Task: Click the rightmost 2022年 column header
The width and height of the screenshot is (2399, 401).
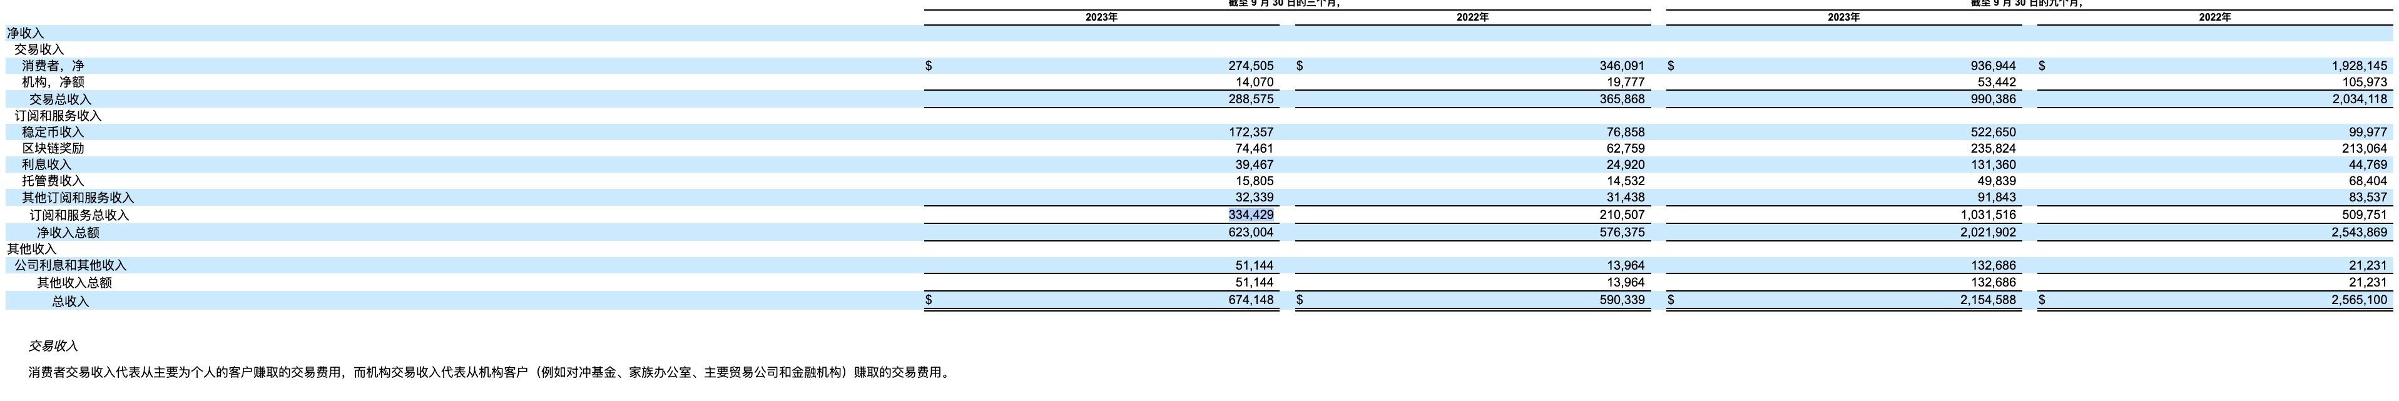Action: click(x=2214, y=18)
